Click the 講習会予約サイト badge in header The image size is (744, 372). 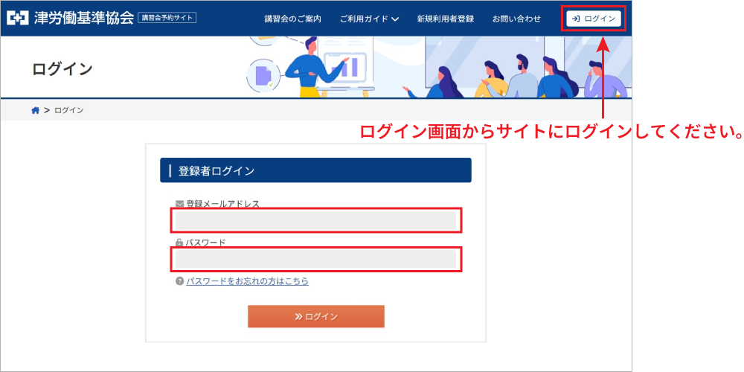(x=167, y=18)
